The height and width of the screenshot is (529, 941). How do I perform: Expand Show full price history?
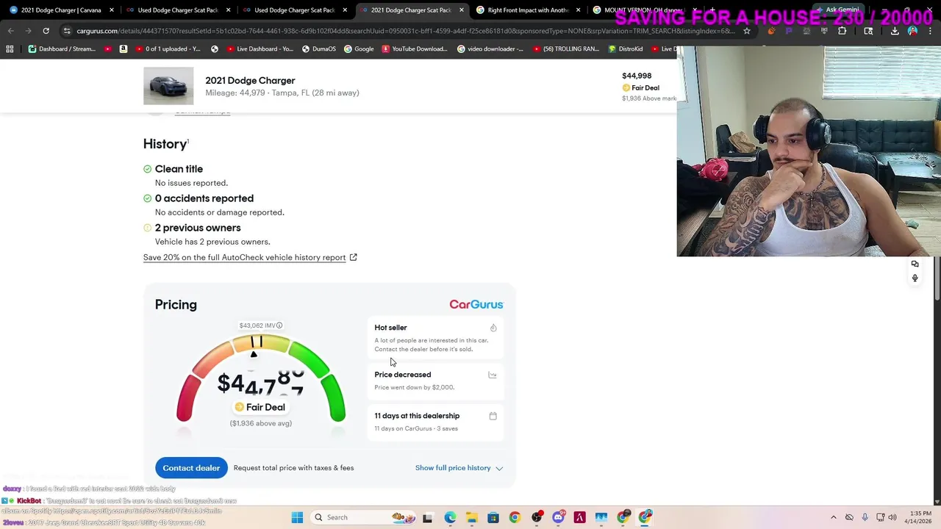(x=459, y=468)
